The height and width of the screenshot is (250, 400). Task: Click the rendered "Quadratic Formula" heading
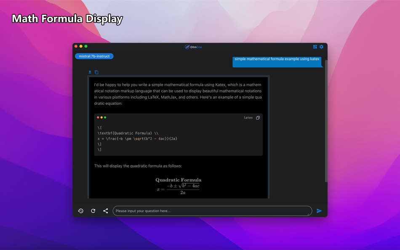[179, 180]
